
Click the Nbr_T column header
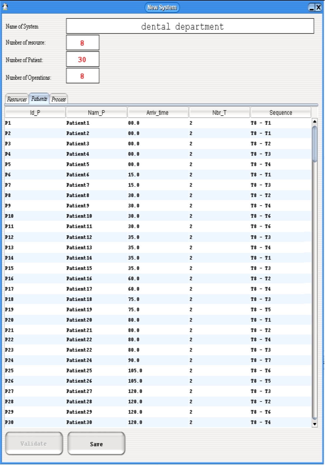pos(219,113)
